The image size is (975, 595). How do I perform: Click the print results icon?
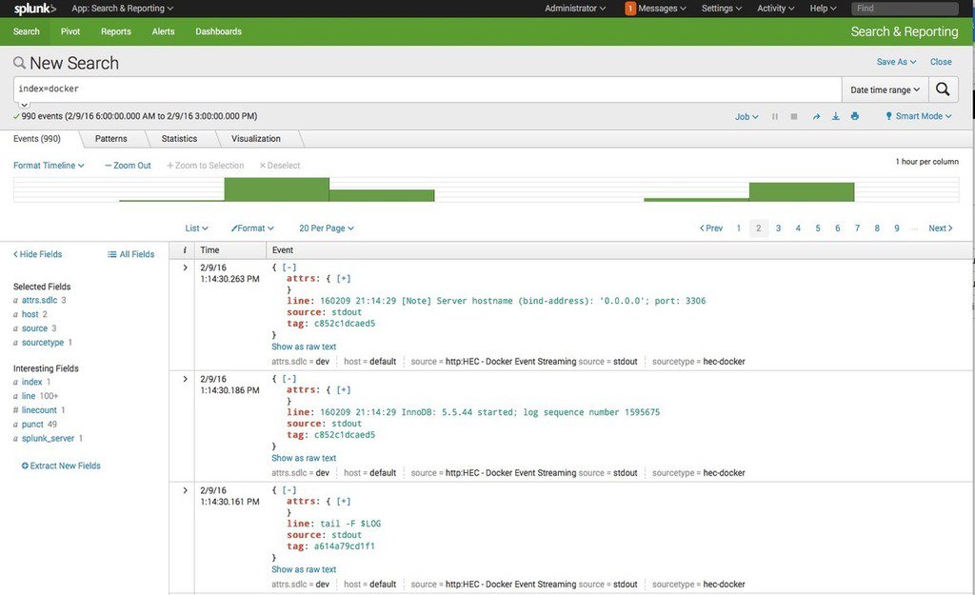(x=855, y=116)
